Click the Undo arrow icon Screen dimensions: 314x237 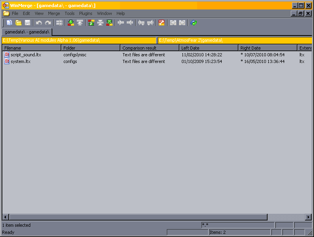click(x=39, y=23)
